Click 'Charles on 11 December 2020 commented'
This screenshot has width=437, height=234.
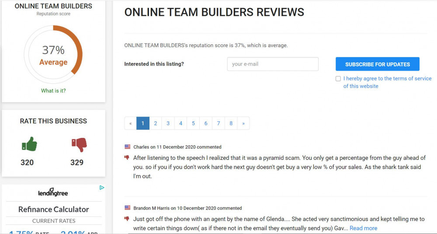(177, 147)
